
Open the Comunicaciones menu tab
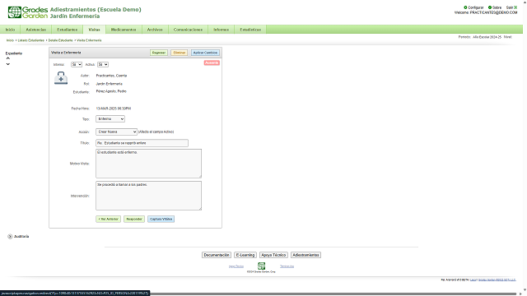pos(188,30)
